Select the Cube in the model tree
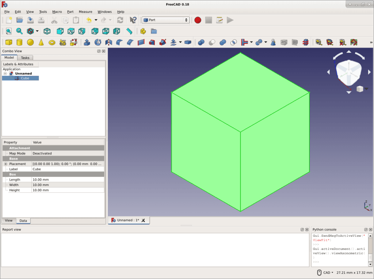 [x=24, y=78]
